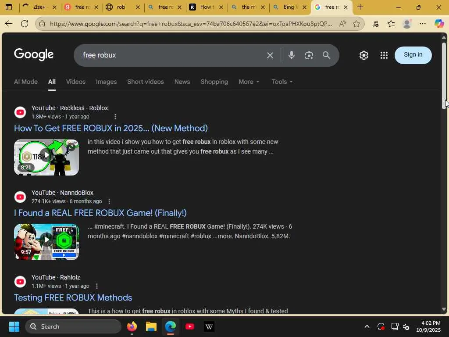
Task: Open the browser profile avatar
Action: tap(407, 24)
